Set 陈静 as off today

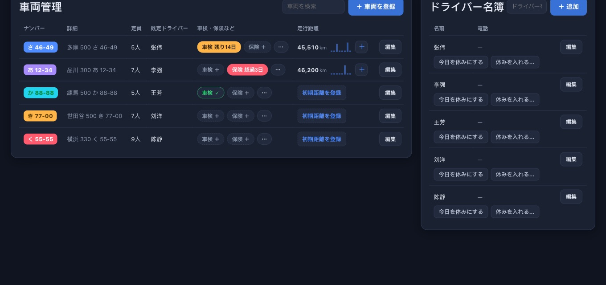click(461, 212)
